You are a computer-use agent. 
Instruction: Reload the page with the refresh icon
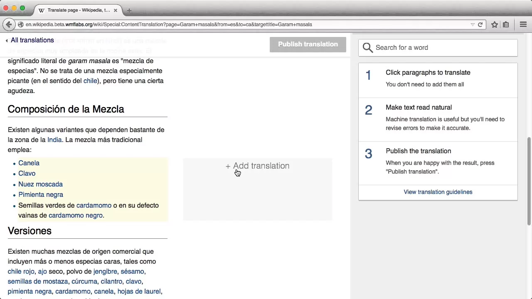point(480,25)
